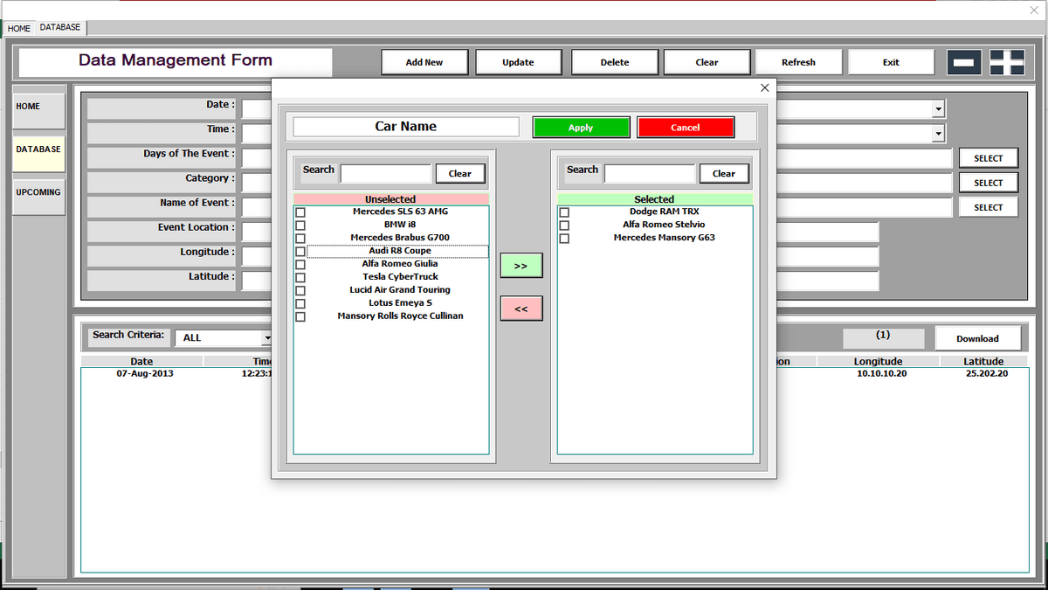Click the Unselected list search field
Image resolution: width=1048 pixels, height=590 pixels.
click(385, 173)
